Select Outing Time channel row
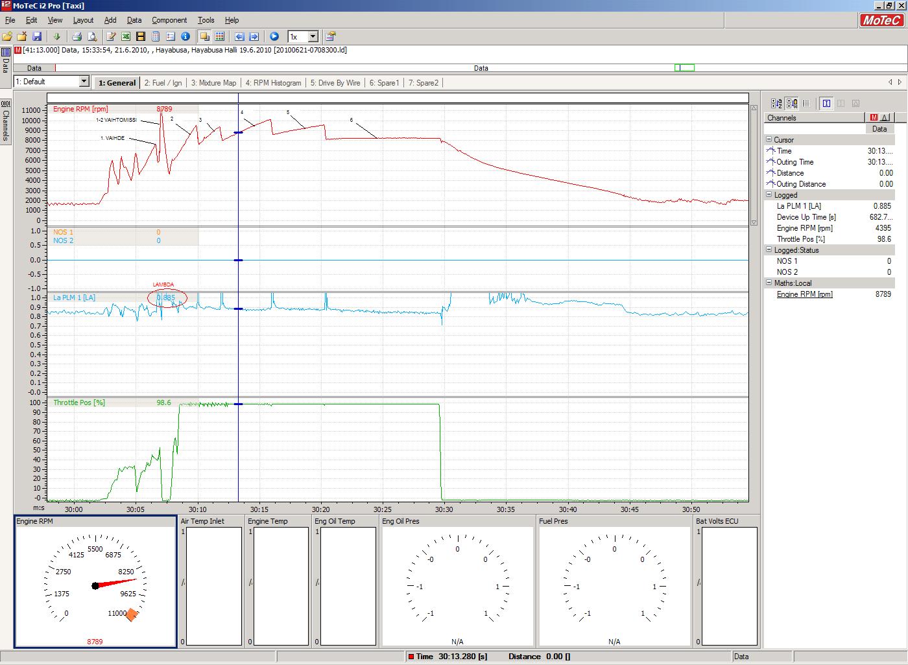This screenshot has width=908, height=665. coord(830,162)
